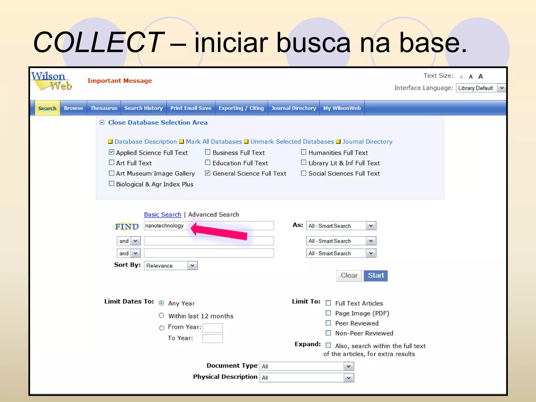Check Business Full Text database
Screen dimensions: 536x402
(x=208, y=152)
